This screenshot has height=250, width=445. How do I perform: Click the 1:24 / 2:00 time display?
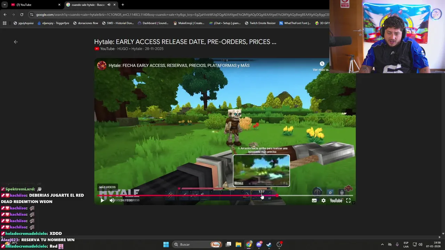pos(125,200)
